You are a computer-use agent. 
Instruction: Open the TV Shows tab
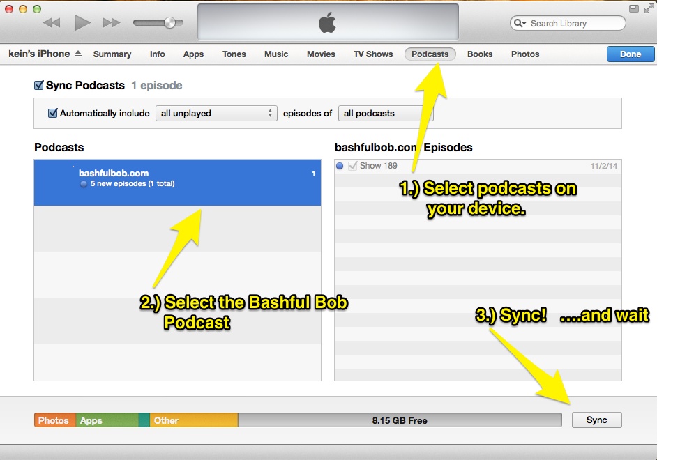pyautogui.click(x=373, y=54)
